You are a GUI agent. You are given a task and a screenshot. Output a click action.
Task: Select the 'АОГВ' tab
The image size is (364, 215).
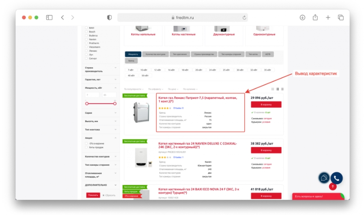[x=268, y=54]
